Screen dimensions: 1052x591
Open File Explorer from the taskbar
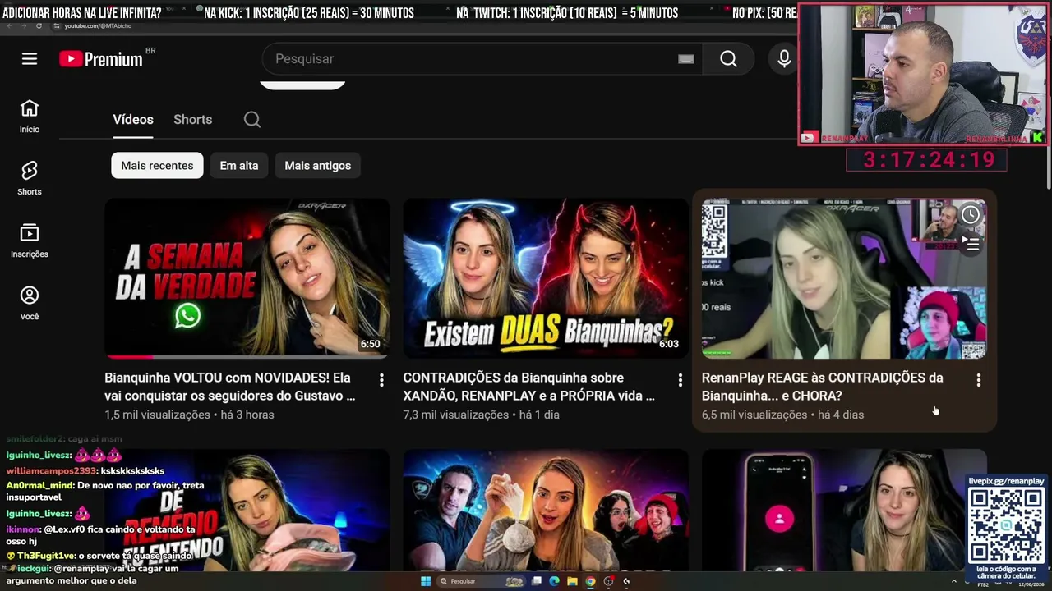coord(572,581)
